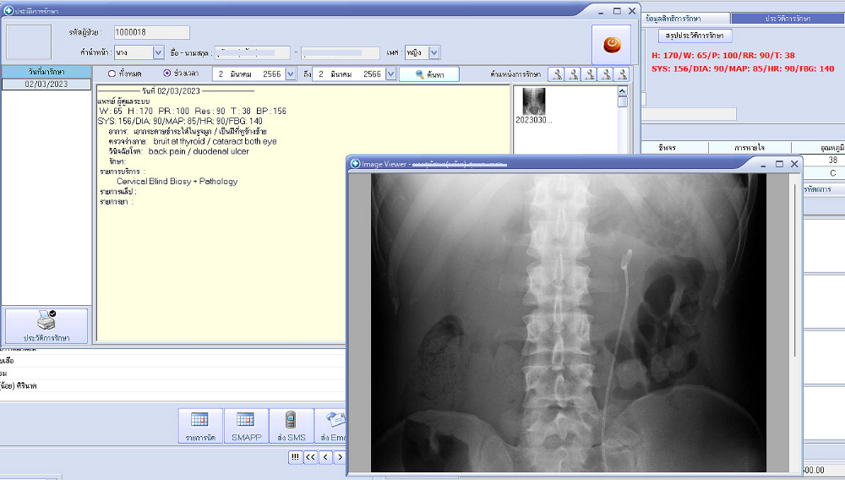Open the start date picker dropdown
This screenshot has height=480, width=845.
(x=291, y=74)
